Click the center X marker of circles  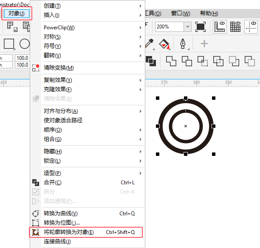pyautogui.click(x=186, y=126)
